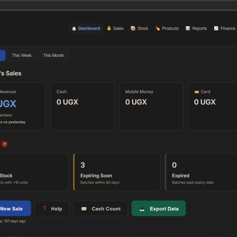Open the Expired batches alert card
Image resolution: width=237 pixels, height=237 pixels.
201,172
